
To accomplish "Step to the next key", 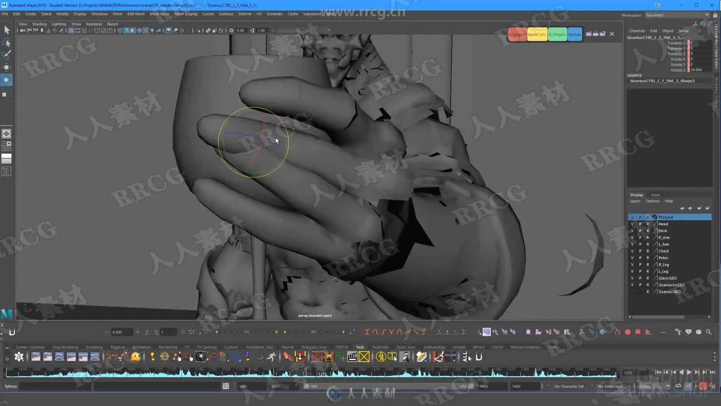I will point(697,372).
